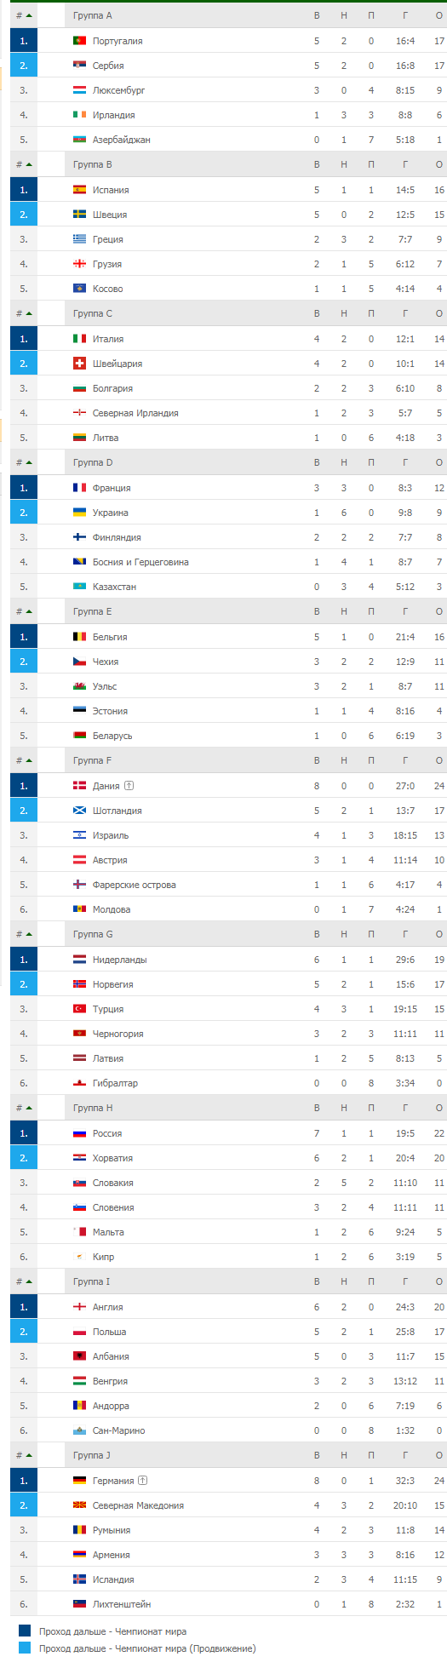This screenshot has height=1668, width=447.
Task: Sort Group F table by position arrow
Action: pyautogui.click(x=29, y=760)
